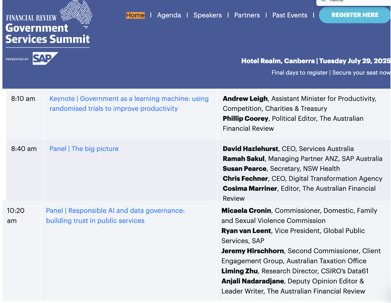The width and height of the screenshot is (391, 303).
Task: Click the REGISTER HERE button
Action: coord(354,15)
